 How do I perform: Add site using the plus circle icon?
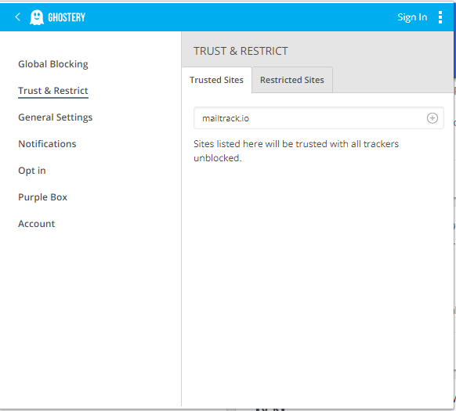tap(432, 118)
